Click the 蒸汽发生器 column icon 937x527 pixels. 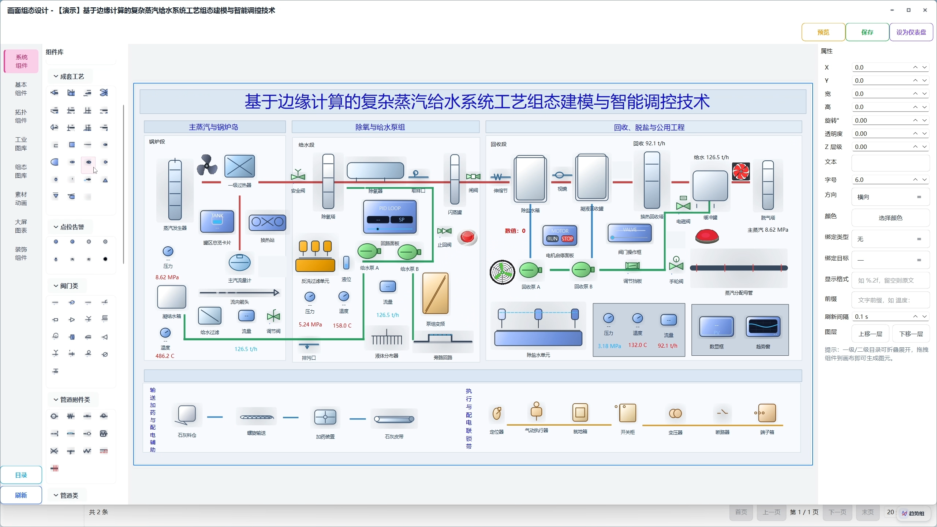tap(175, 190)
